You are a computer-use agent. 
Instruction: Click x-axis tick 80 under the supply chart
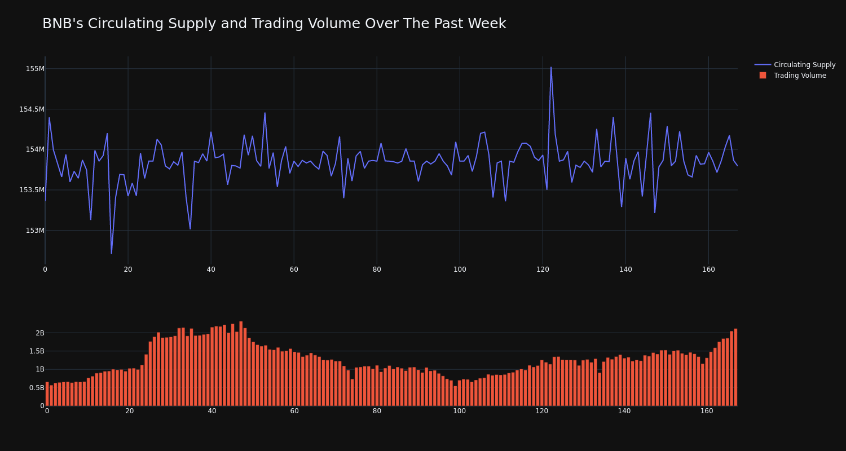377,269
